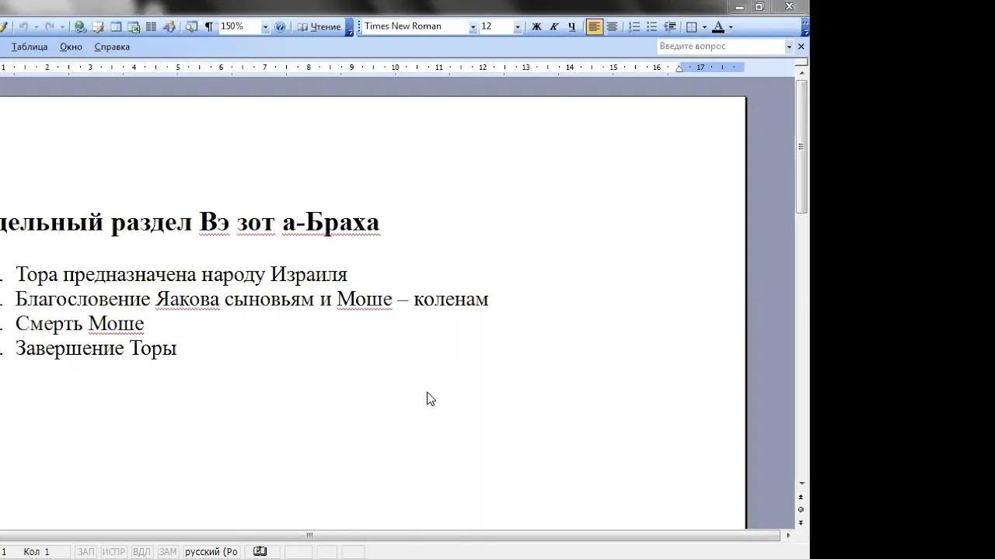Screen dimensions: 995x559
Task: Toggle underline formatting (Ч)
Action: 572,26
